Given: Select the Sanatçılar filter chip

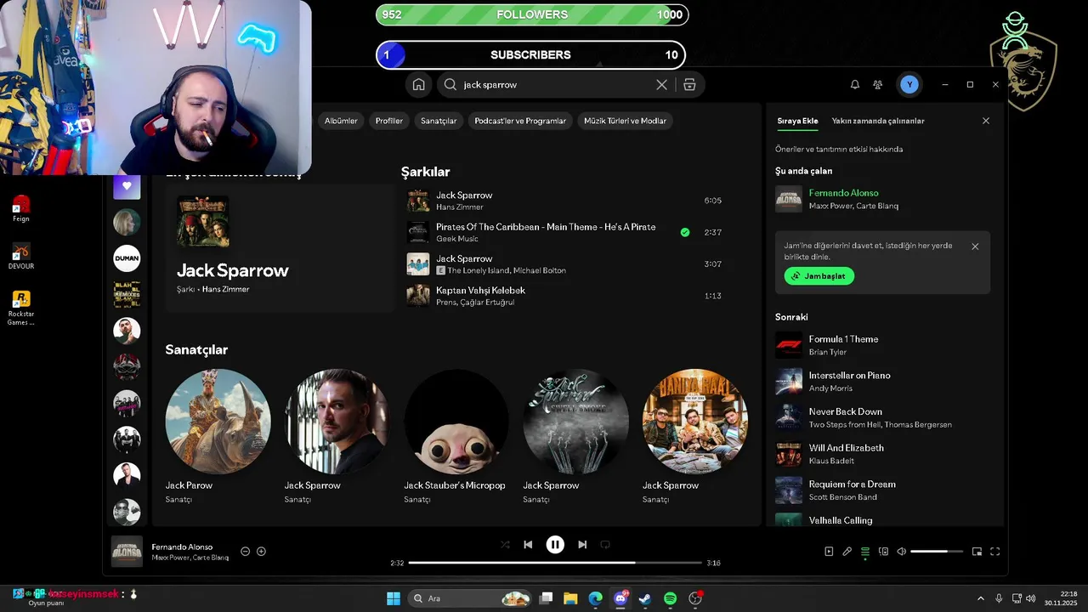Looking at the screenshot, I should coord(439,121).
